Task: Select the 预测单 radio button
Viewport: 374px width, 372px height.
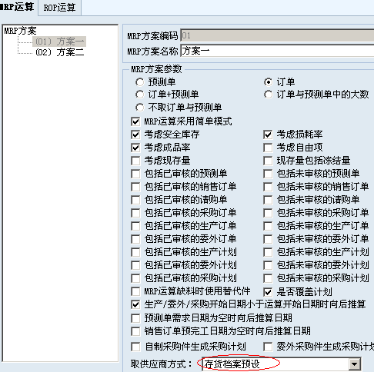Action: pyautogui.click(x=140, y=82)
